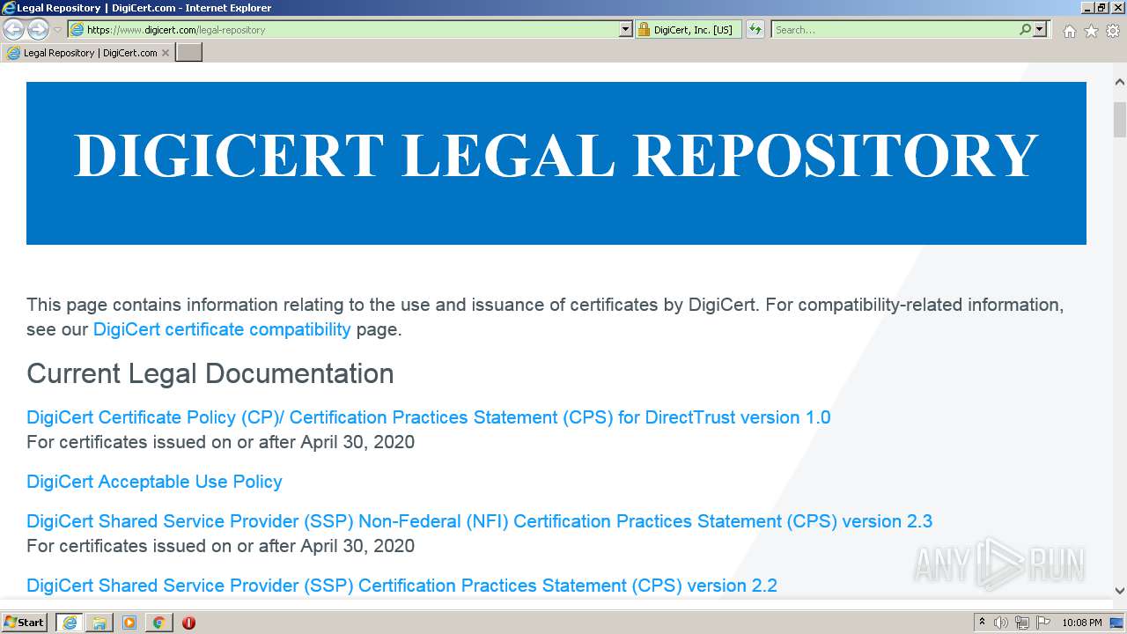Click the vertical scrollbar thumb

[1120, 120]
